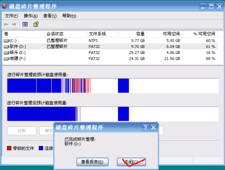This screenshot has width=225, height=170.
Task: Sort by the 可用空间 column header
Action: (164, 34)
